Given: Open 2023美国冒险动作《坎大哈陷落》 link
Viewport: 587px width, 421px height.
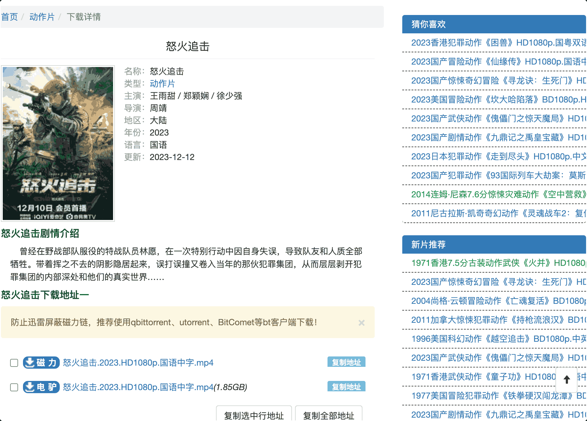Looking at the screenshot, I should pos(499,99).
